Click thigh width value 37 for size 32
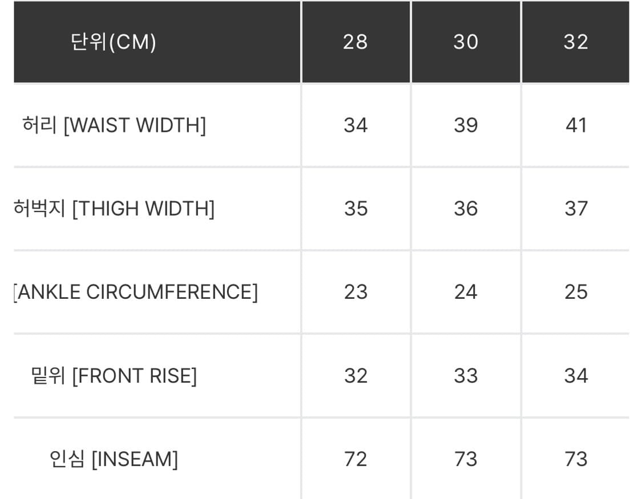 click(x=576, y=209)
